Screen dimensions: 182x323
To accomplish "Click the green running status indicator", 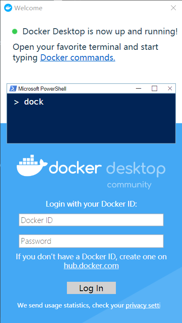I will [x=15, y=31].
